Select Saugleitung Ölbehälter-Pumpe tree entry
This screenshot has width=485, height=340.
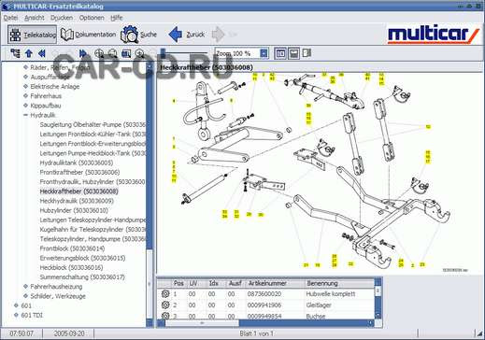[93, 124]
